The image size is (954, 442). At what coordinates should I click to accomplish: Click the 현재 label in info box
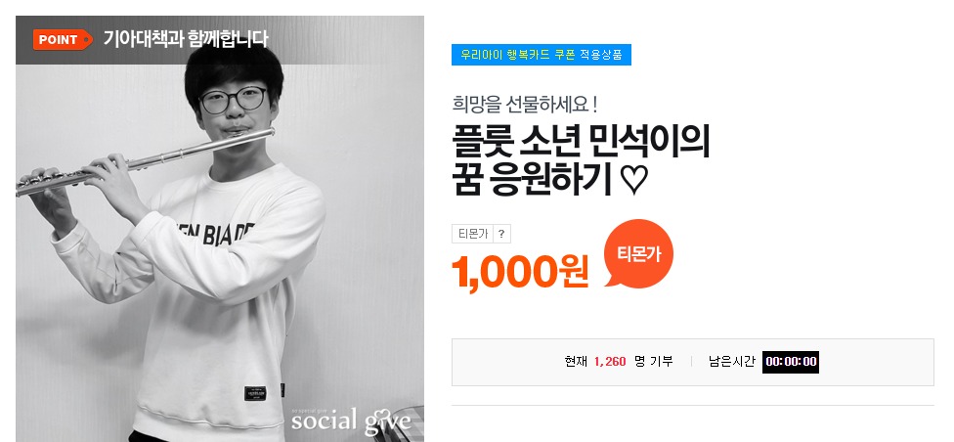[x=576, y=362]
